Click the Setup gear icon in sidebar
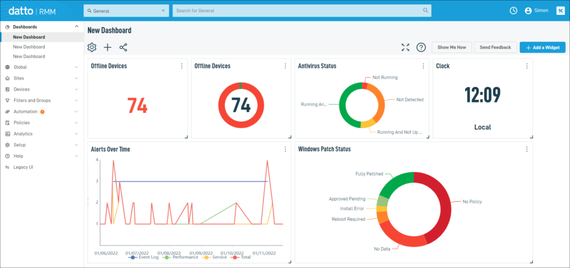The height and width of the screenshot is (268, 570). [x=7, y=145]
